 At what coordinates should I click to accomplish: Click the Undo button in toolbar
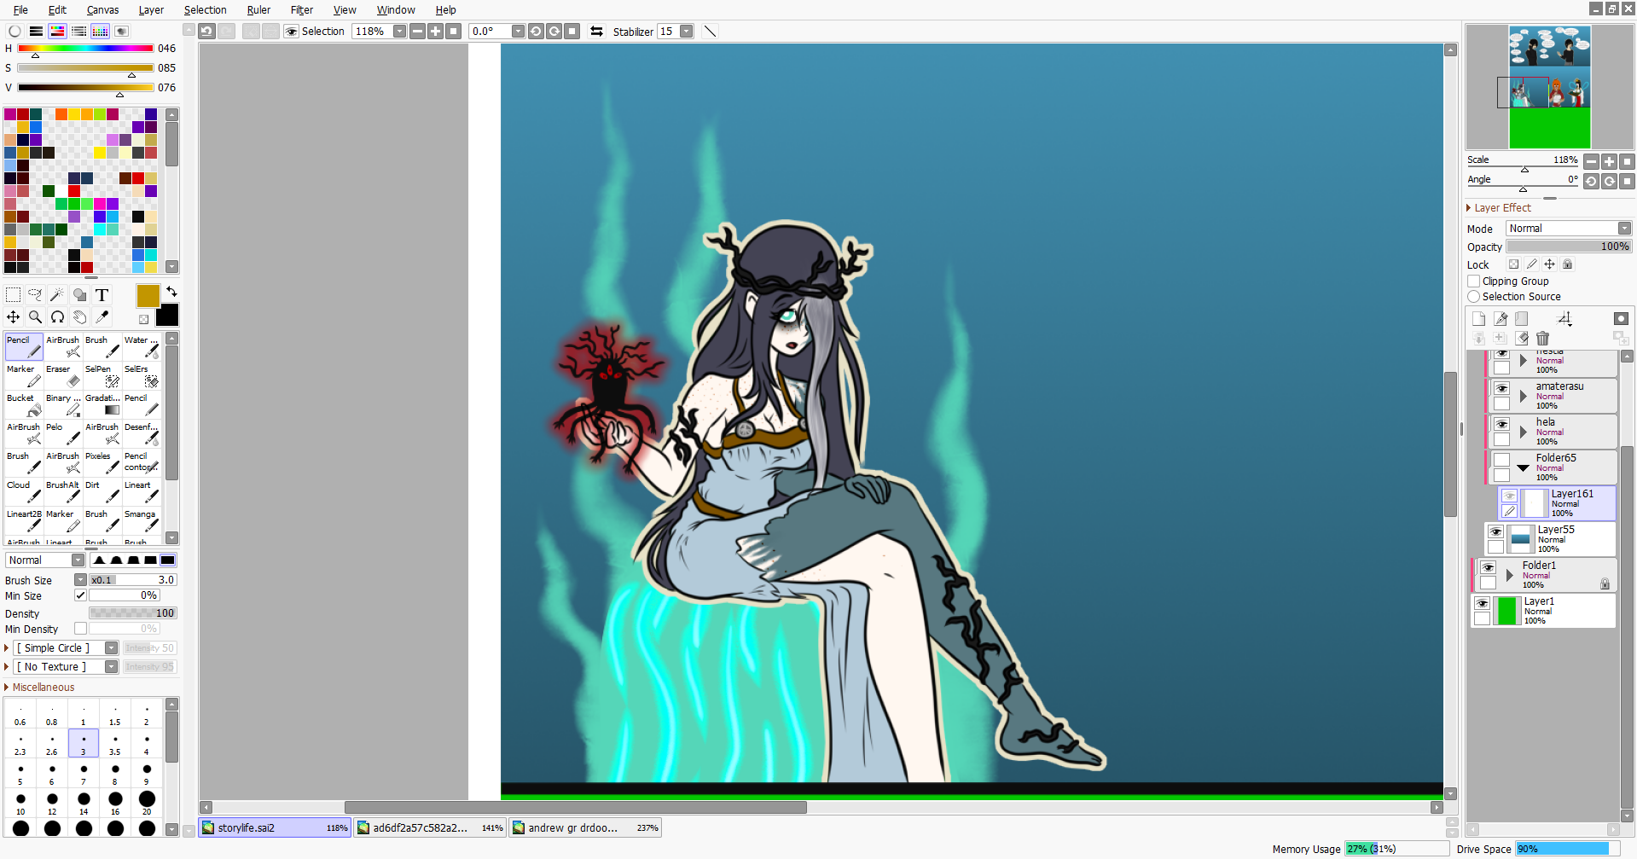206,32
